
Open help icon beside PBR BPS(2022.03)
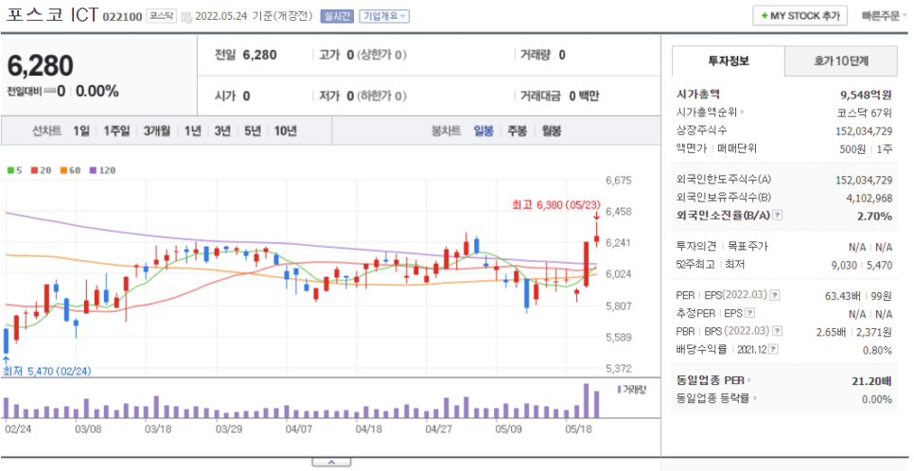777,331
